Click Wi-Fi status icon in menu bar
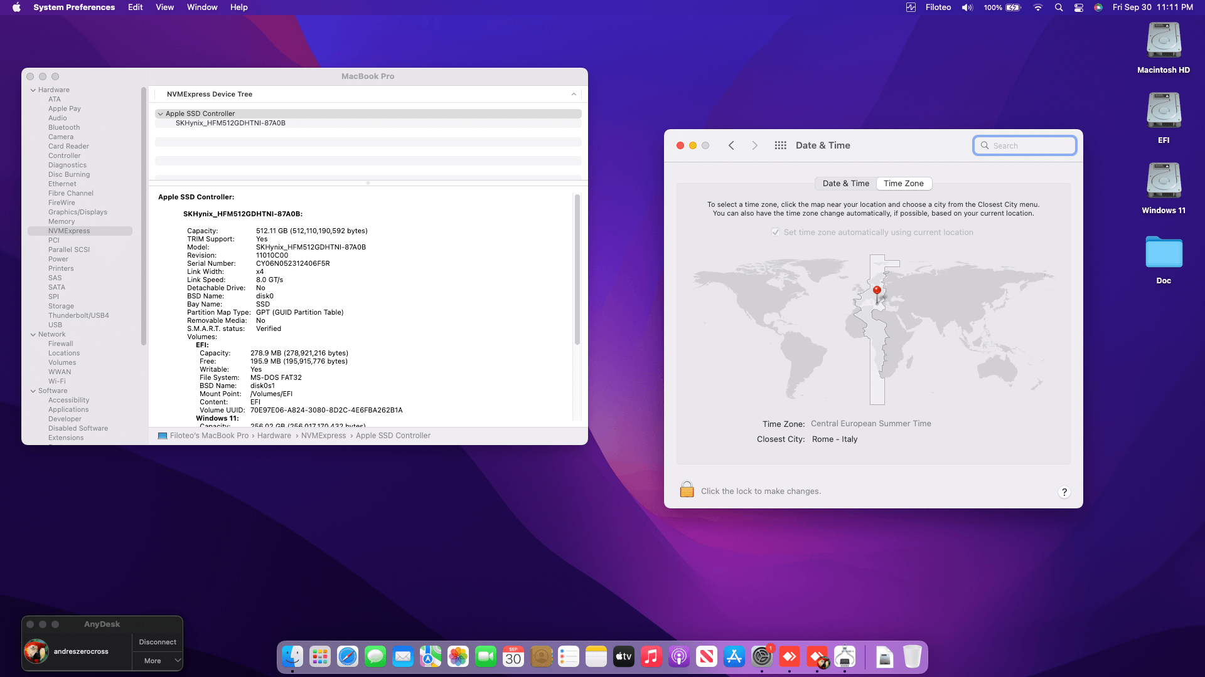Screen dimensions: 1205x677 (x=1038, y=8)
